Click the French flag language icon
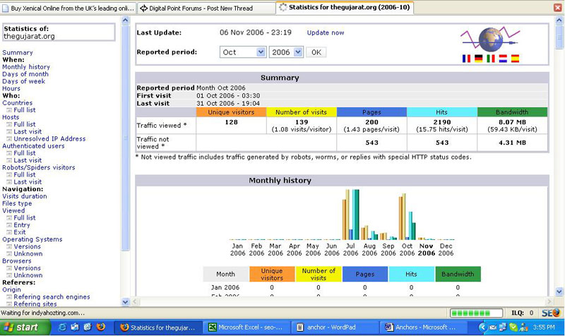This screenshot has width=565, height=336. coord(466,59)
